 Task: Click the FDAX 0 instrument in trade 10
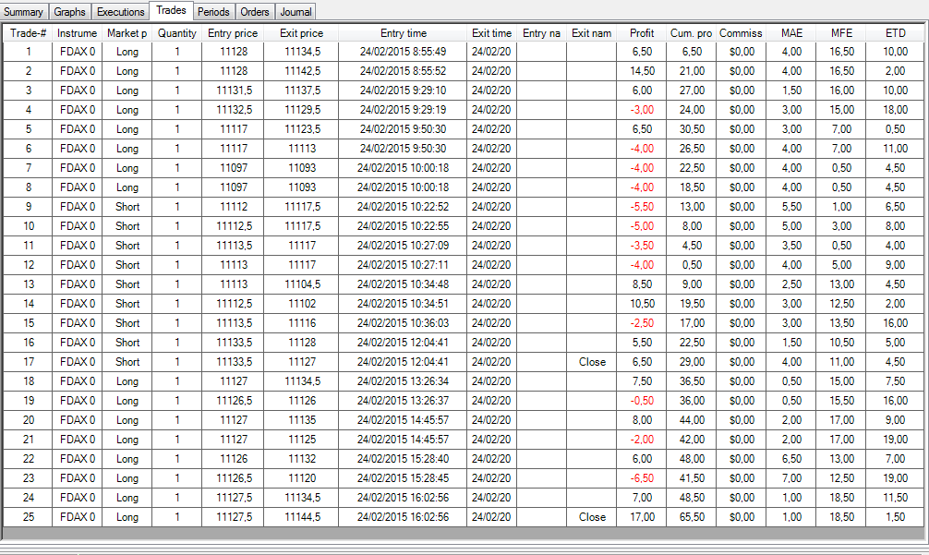click(x=77, y=226)
